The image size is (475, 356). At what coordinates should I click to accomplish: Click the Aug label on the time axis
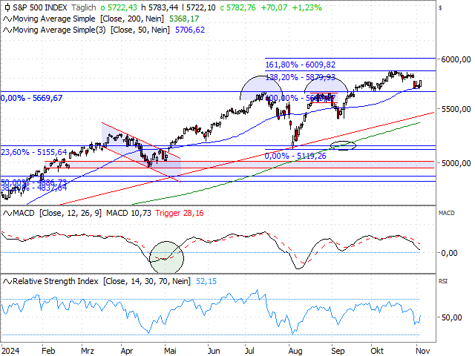(x=295, y=351)
